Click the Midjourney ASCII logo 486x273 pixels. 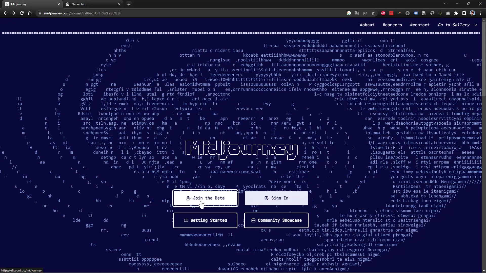[242, 150]
